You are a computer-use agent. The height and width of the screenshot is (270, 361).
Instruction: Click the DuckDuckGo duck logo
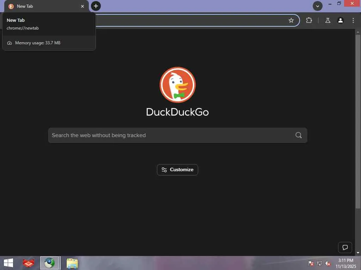pyautogui.click(x=178, y=85)
